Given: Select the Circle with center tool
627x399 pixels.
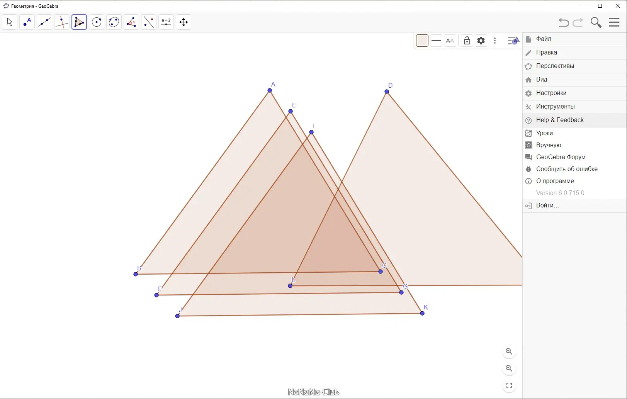Looking at the screenshot, I should [x=97, y=22].
